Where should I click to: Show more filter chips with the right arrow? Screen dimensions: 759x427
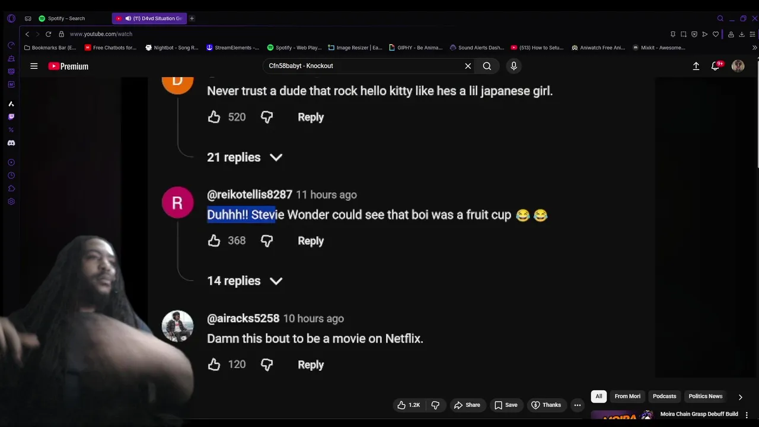(740, 397)
